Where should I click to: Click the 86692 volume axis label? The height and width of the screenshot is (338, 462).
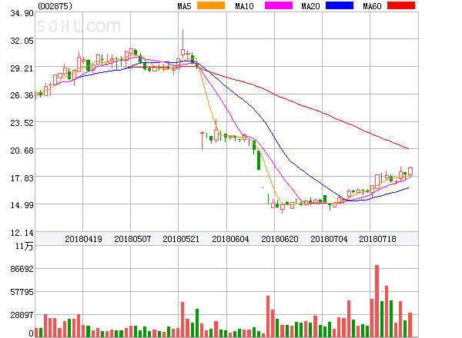click(x=22, y=269)
